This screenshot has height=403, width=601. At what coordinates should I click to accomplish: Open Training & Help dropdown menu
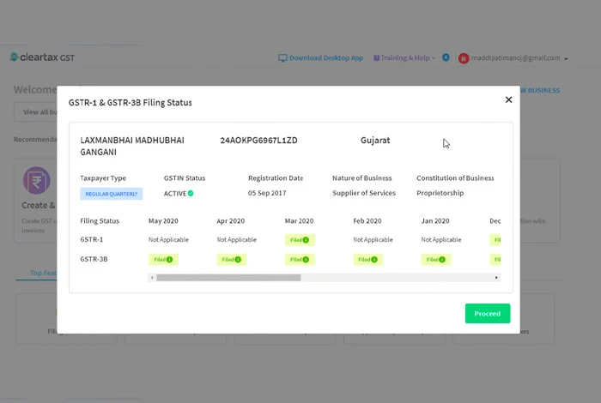pos(404,58)
